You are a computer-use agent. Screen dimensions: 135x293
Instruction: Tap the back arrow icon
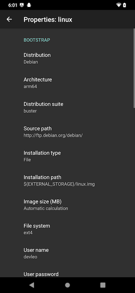[x=9, y=19]
